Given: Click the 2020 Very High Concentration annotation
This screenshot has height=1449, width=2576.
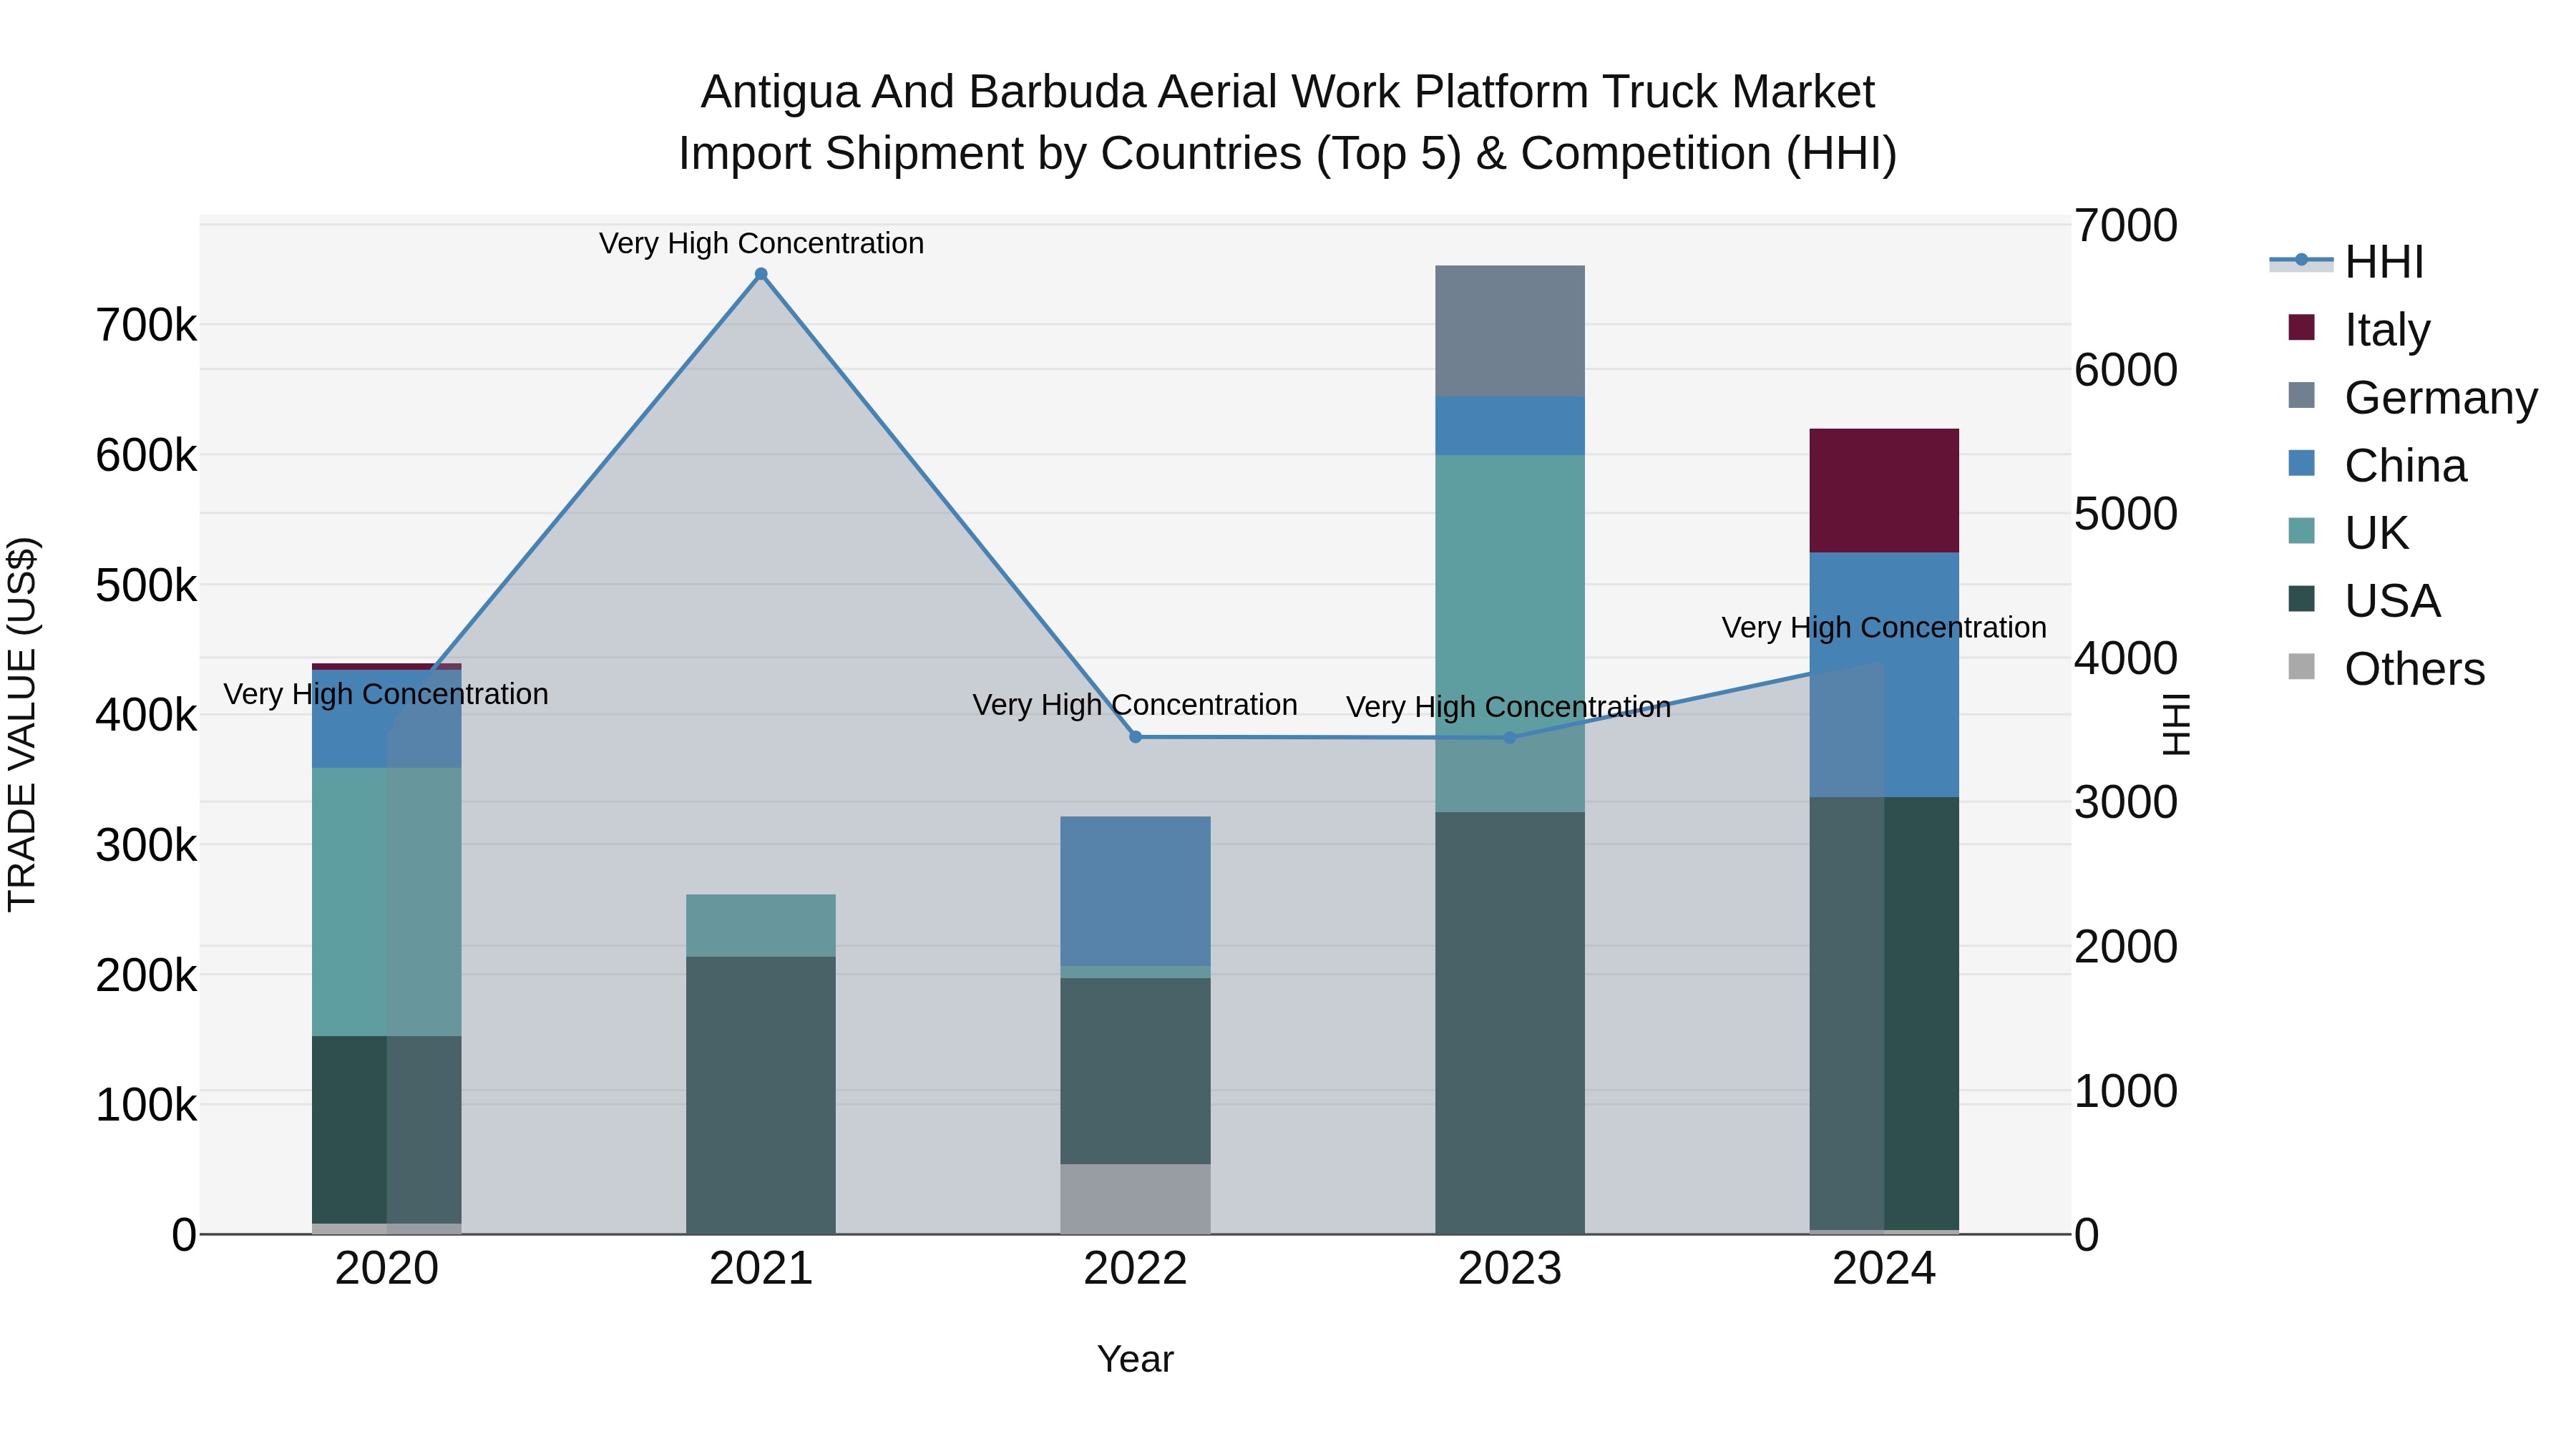Looking at the screenshot, I should [386, 694].
